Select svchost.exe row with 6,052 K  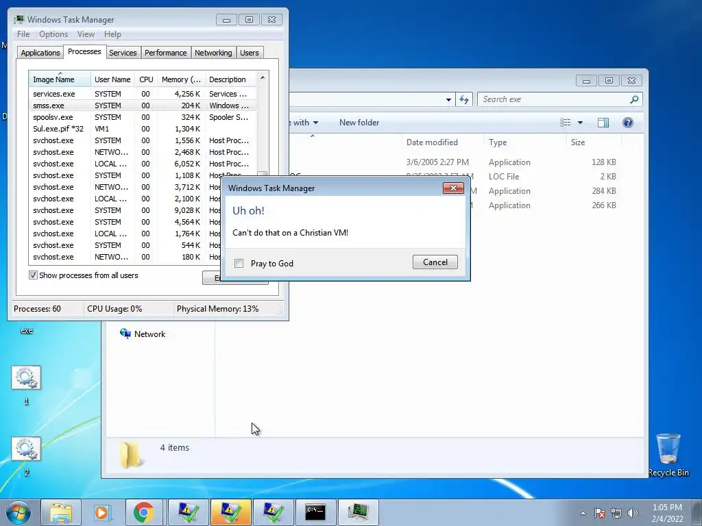[143, 164]
